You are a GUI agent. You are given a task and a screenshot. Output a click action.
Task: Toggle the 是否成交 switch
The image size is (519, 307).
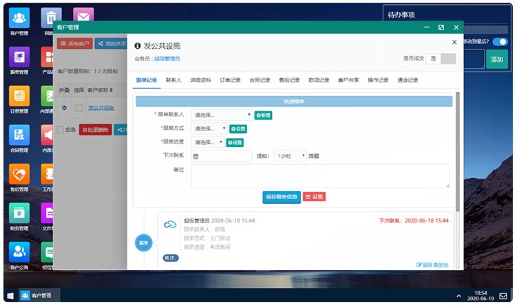(441, 59)
